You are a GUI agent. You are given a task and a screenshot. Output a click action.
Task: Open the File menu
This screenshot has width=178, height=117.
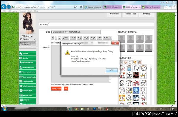(4, 11)
